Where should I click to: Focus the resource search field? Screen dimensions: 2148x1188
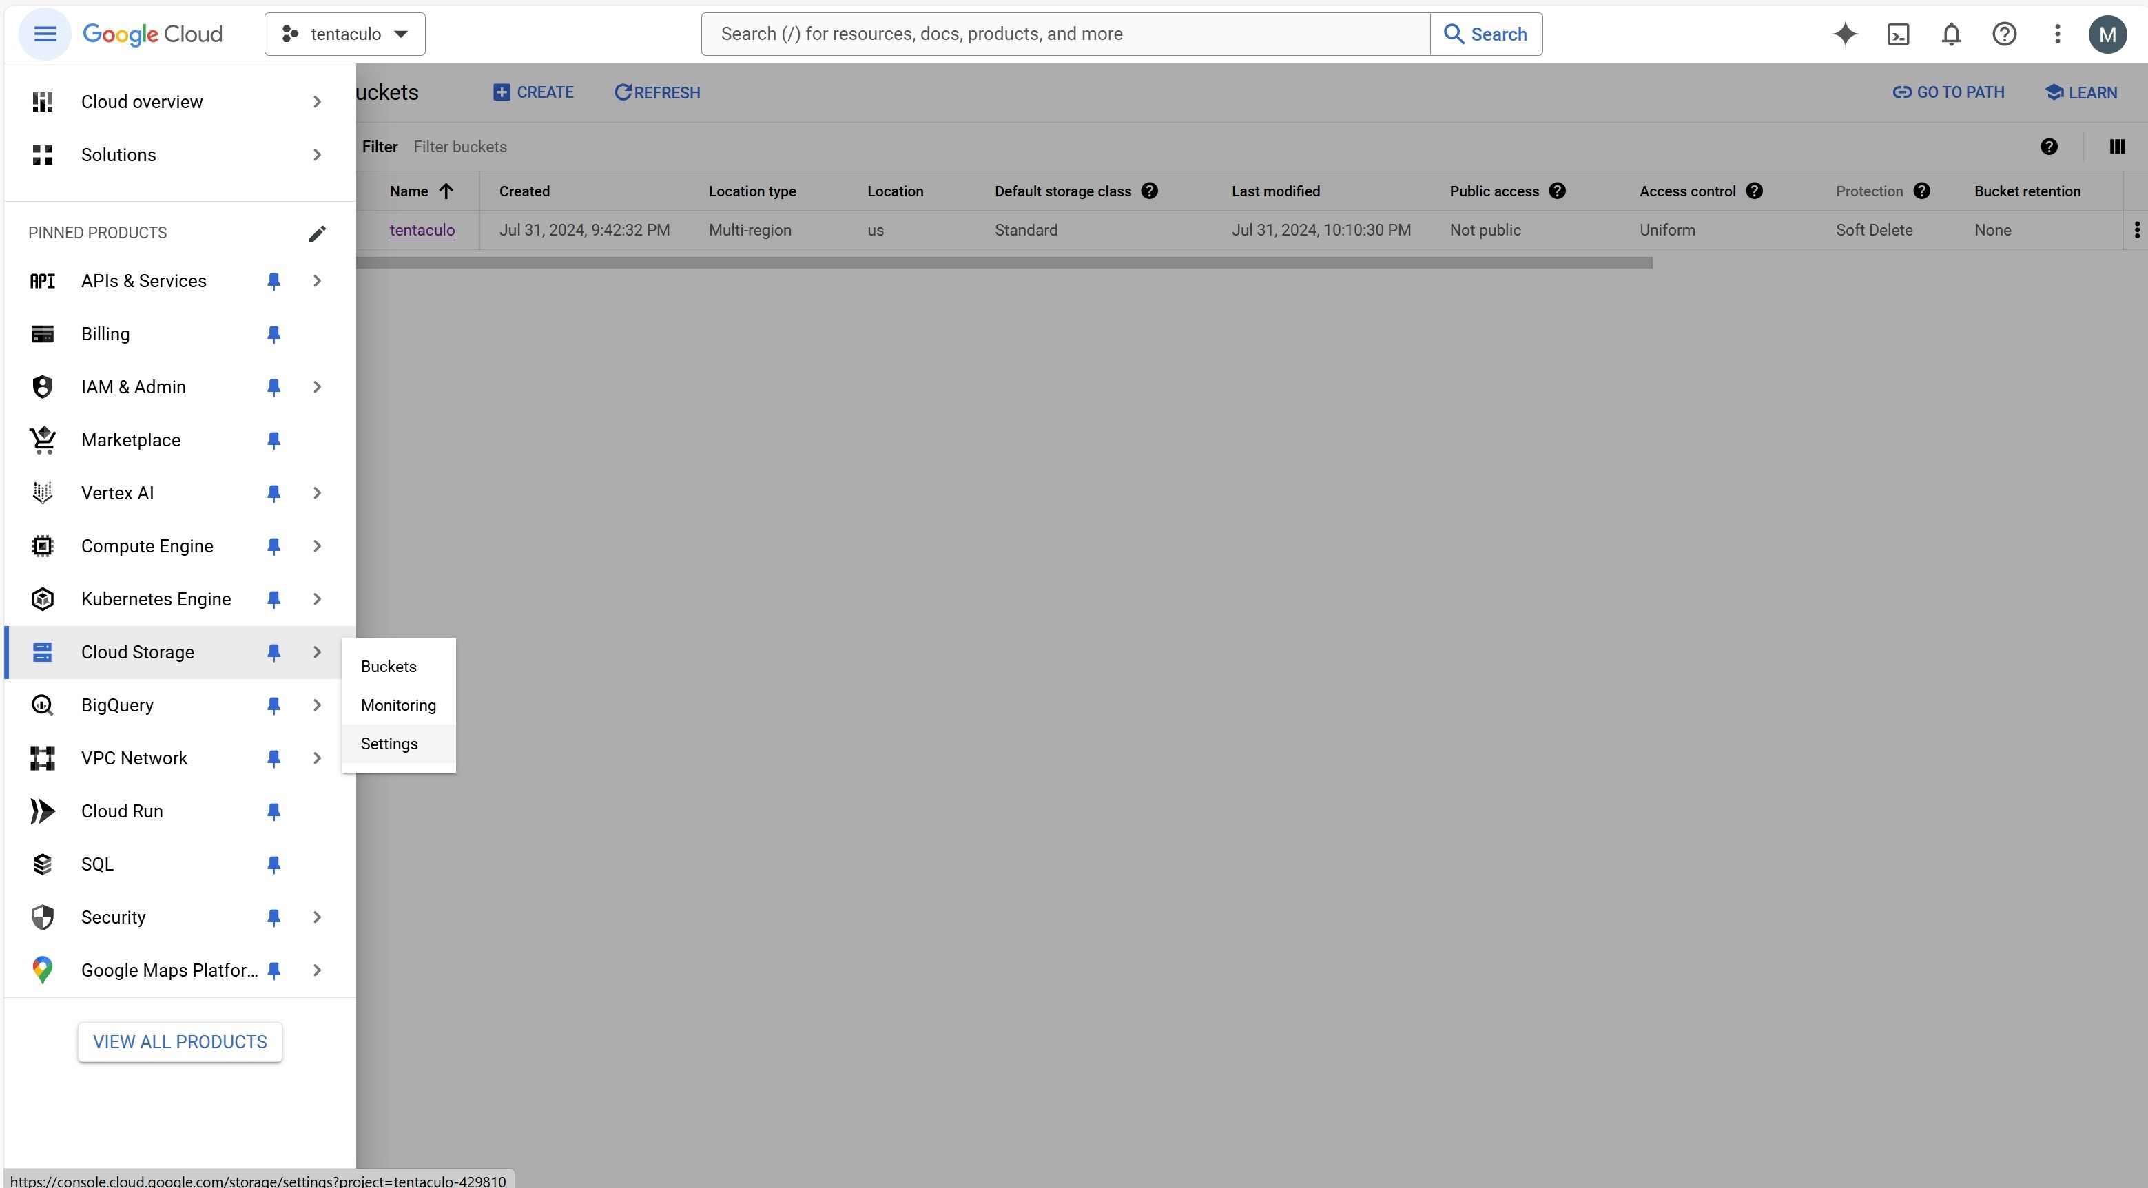coord(1066,34)
